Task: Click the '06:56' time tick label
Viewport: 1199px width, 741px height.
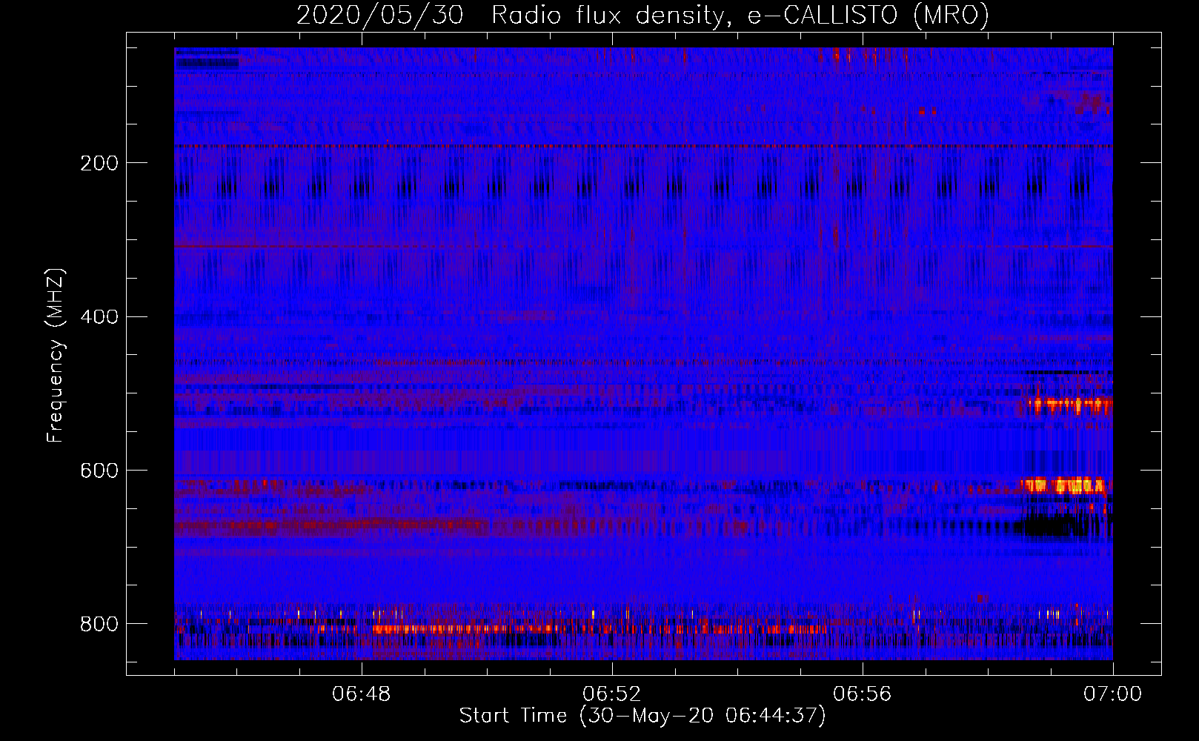Action: click(863, 694)
